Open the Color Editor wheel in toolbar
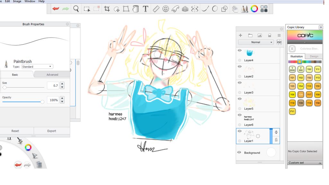Screen dimensions: 329x185 (254, 9)
